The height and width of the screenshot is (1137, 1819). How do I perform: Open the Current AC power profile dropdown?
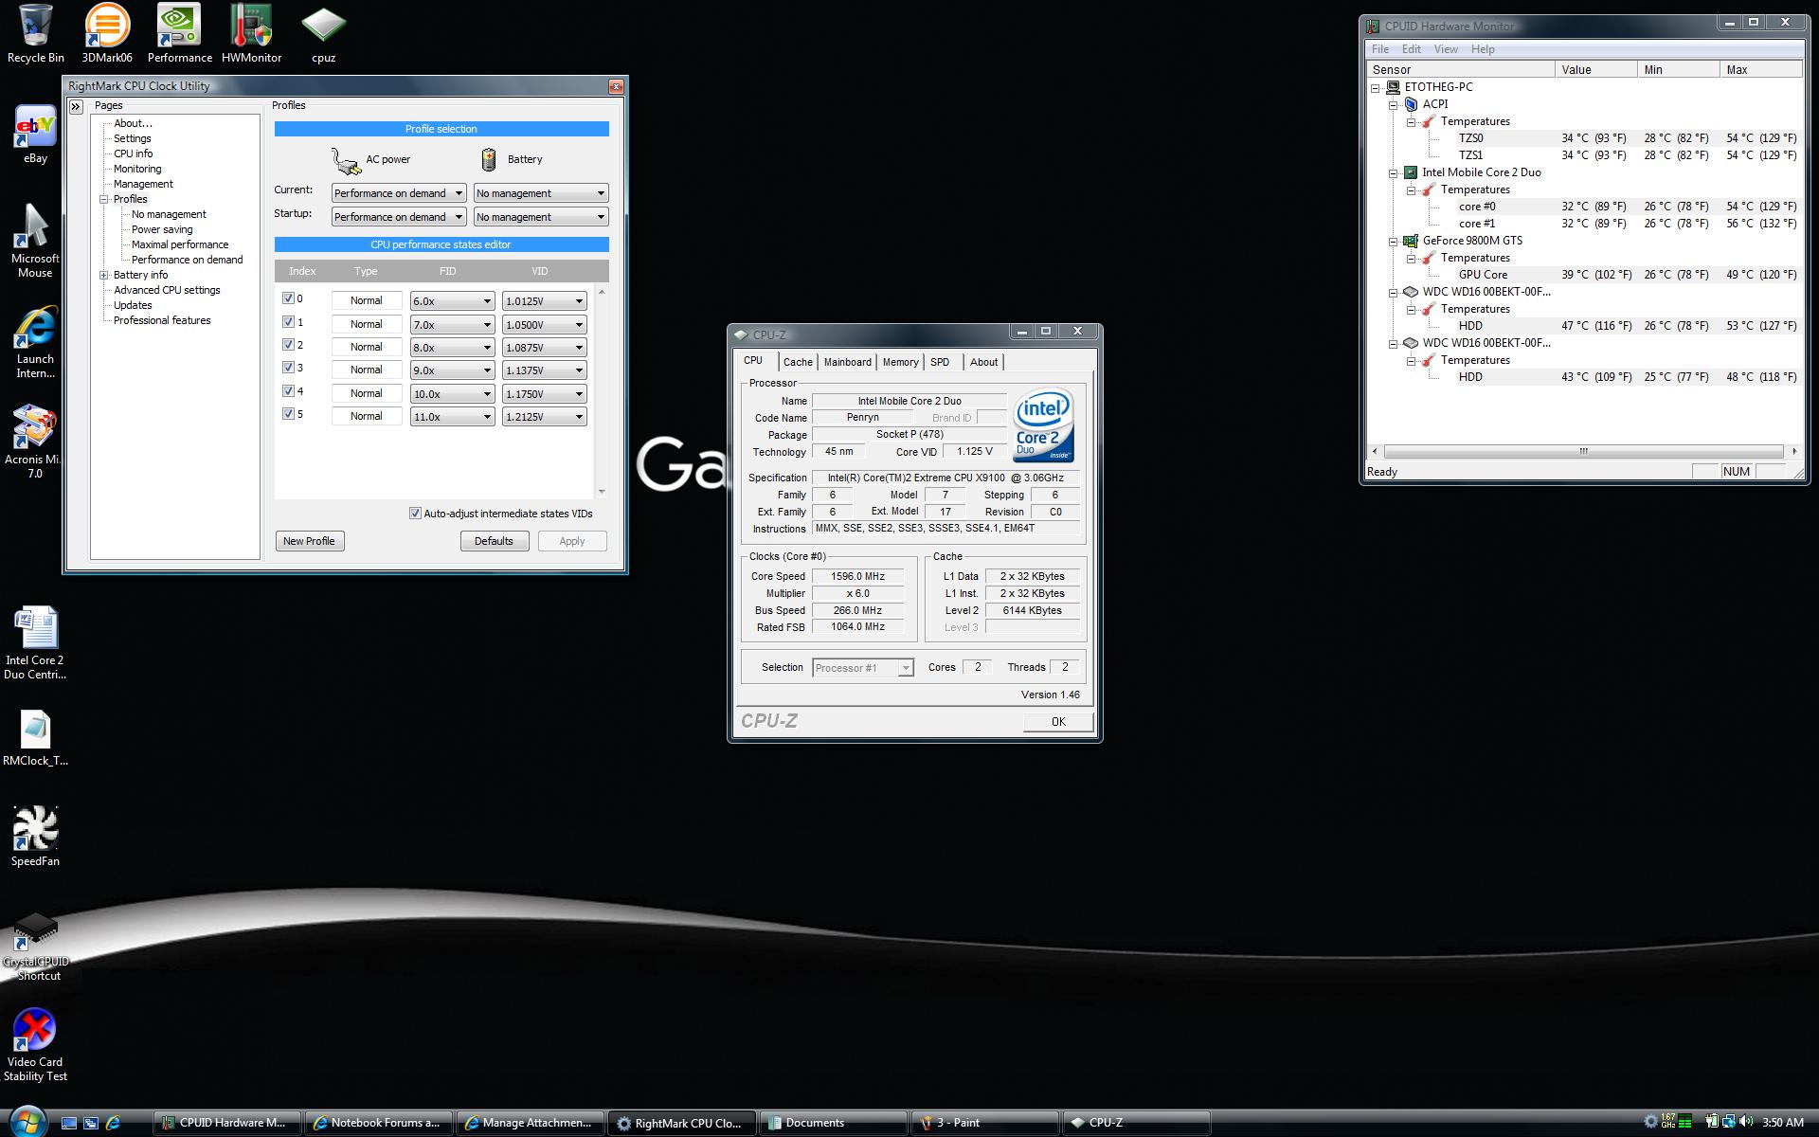(398, 193)
